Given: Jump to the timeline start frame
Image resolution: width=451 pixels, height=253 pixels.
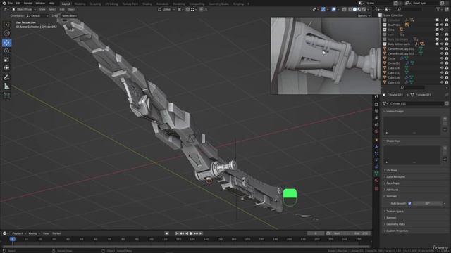Looking at the screenshot, I should (177, 233).
